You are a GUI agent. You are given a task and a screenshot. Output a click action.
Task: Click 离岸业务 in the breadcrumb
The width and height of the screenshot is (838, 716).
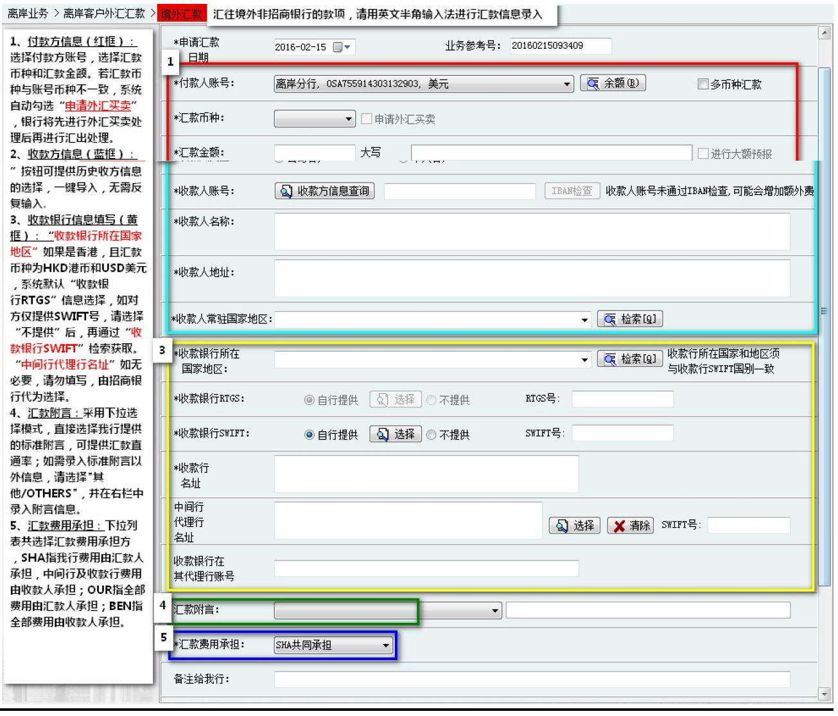point(28,13)
